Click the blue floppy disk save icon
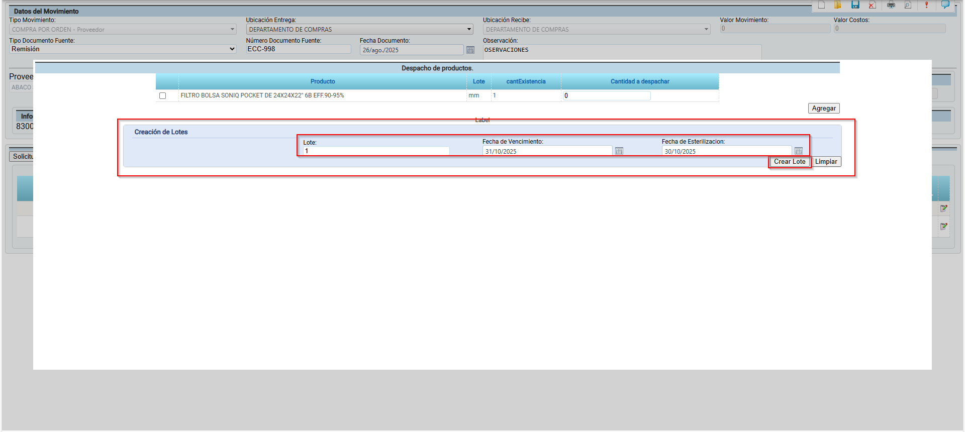This screenshot has width=965, height=432. point(855,5)
